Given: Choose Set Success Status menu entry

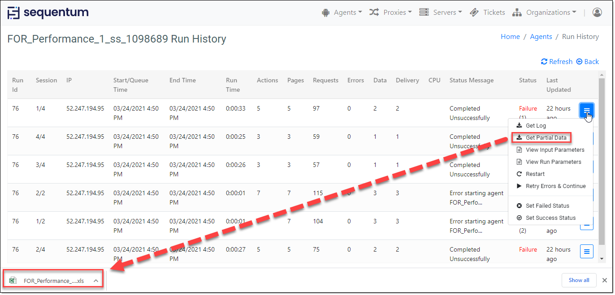Looking at the screenshot, I should point(550,218).
